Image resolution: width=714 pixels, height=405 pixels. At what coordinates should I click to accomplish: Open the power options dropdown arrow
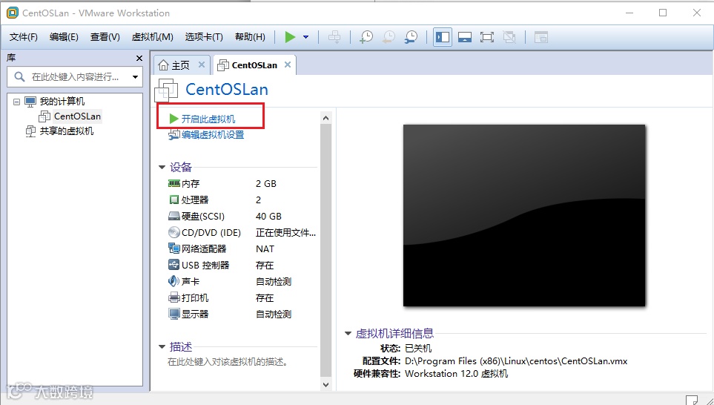click(306, 37)
